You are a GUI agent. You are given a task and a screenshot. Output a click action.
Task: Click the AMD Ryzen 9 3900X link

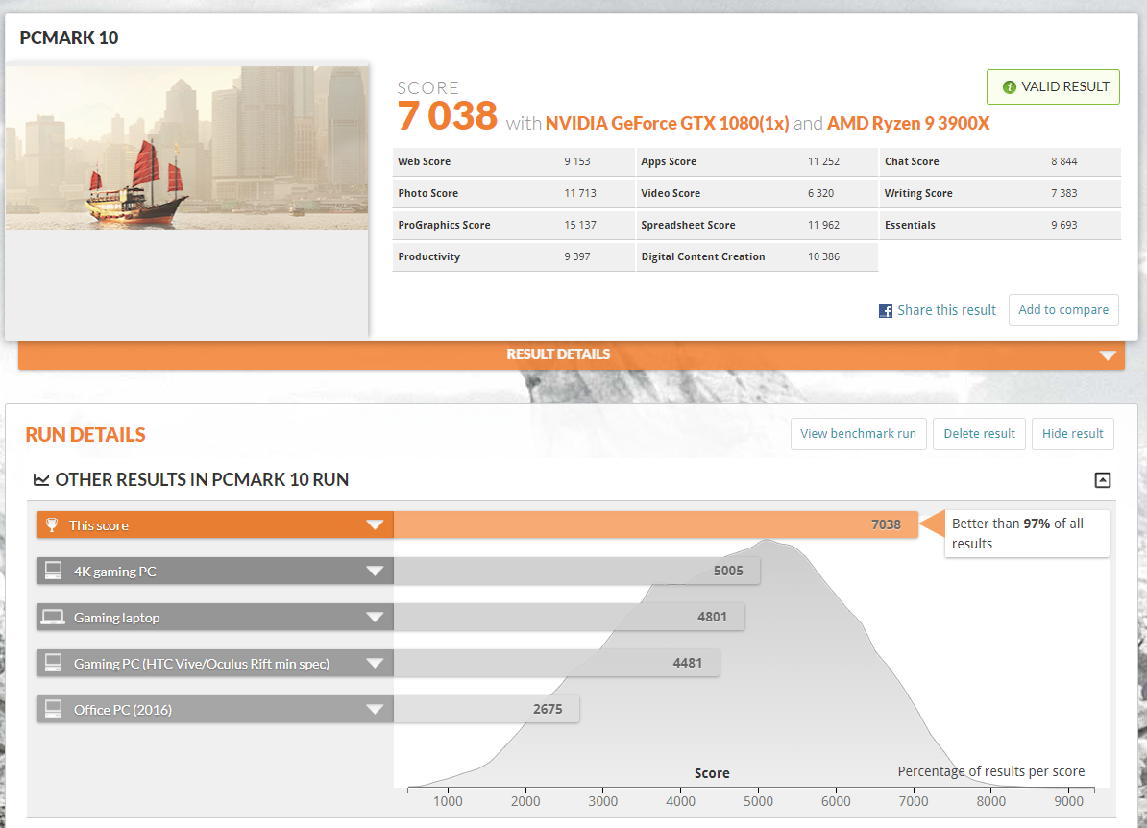908,124
